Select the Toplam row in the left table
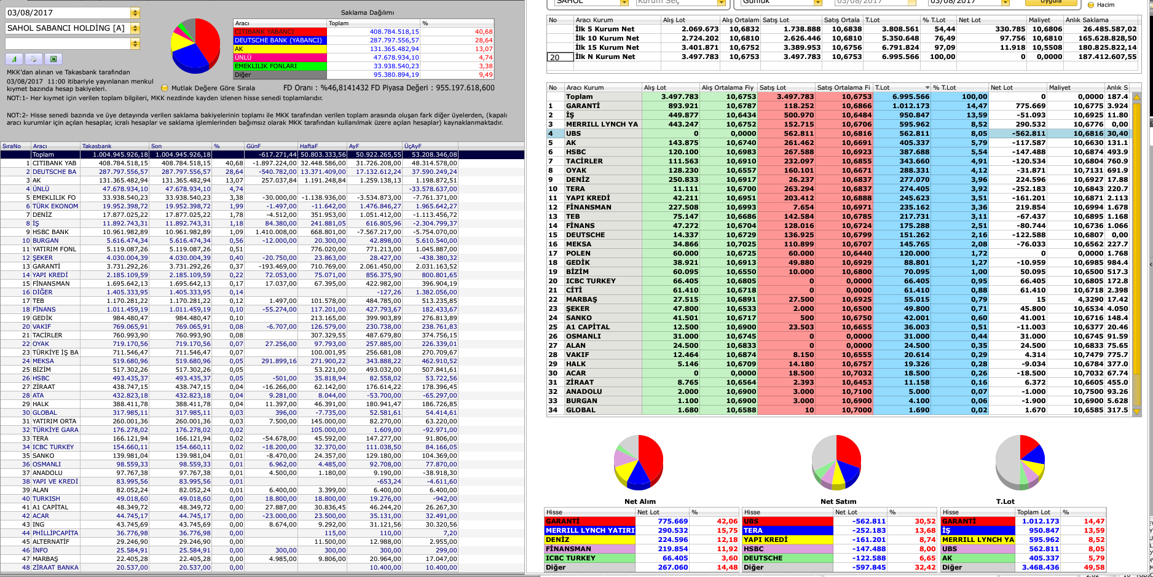This screenshot has height=577, width=1153. [x=262, y=155]
